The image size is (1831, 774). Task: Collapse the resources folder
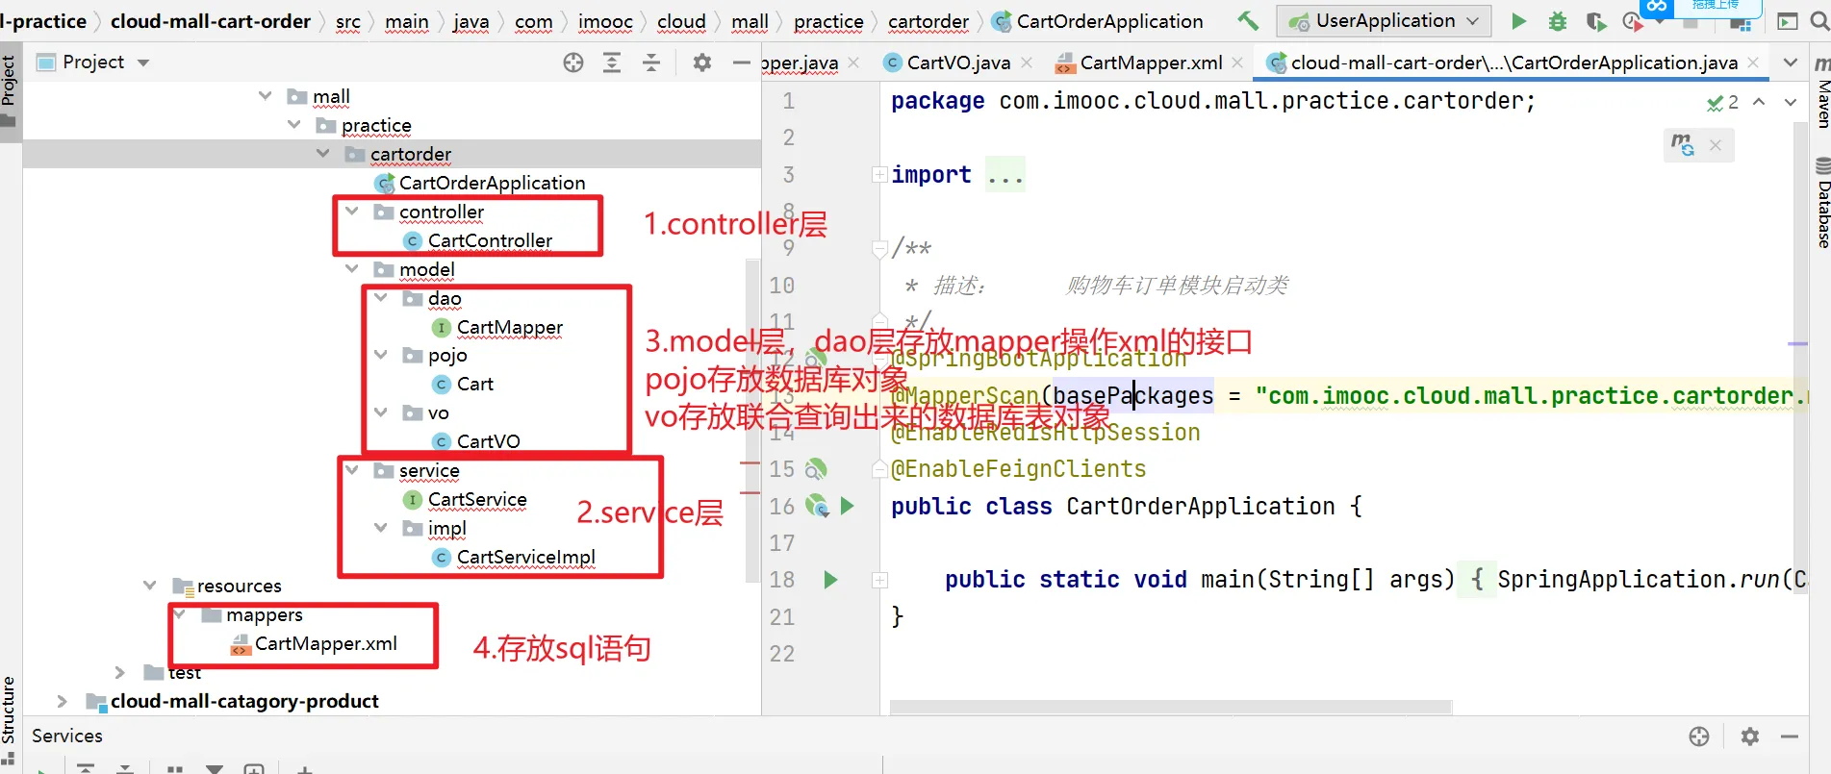click(x=150, y=586)
